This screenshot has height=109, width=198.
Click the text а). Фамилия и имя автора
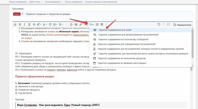(x=29, y=86)
